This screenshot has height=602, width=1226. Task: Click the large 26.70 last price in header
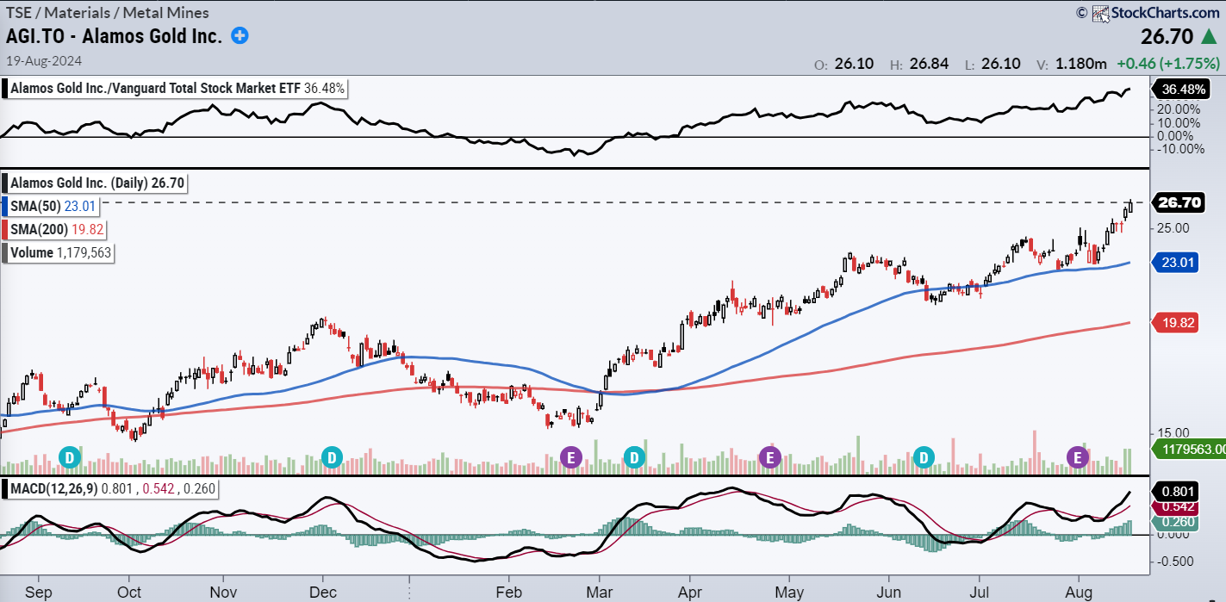1167,36
